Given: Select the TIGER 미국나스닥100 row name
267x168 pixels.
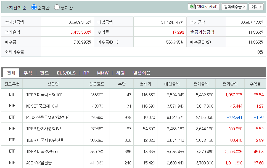Looking at the screenshot, I should (x=44, y=95).
